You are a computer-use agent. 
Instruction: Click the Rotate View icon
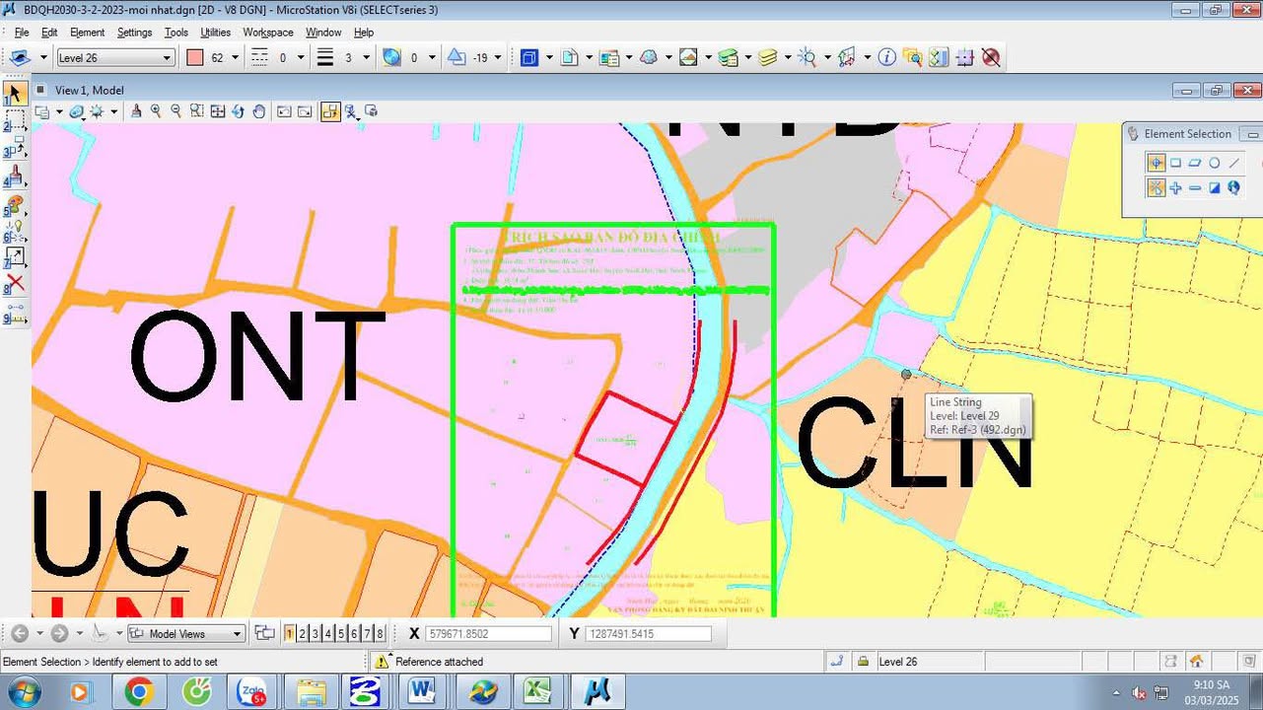238,111
